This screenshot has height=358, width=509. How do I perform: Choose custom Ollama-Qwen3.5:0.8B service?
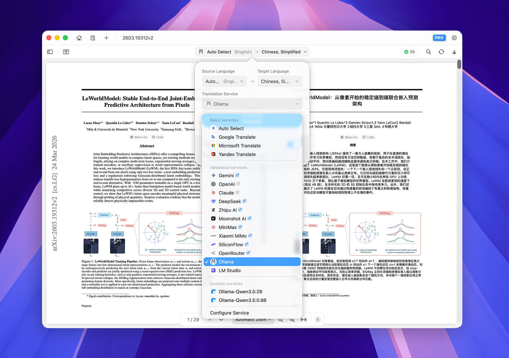[252, 300]
